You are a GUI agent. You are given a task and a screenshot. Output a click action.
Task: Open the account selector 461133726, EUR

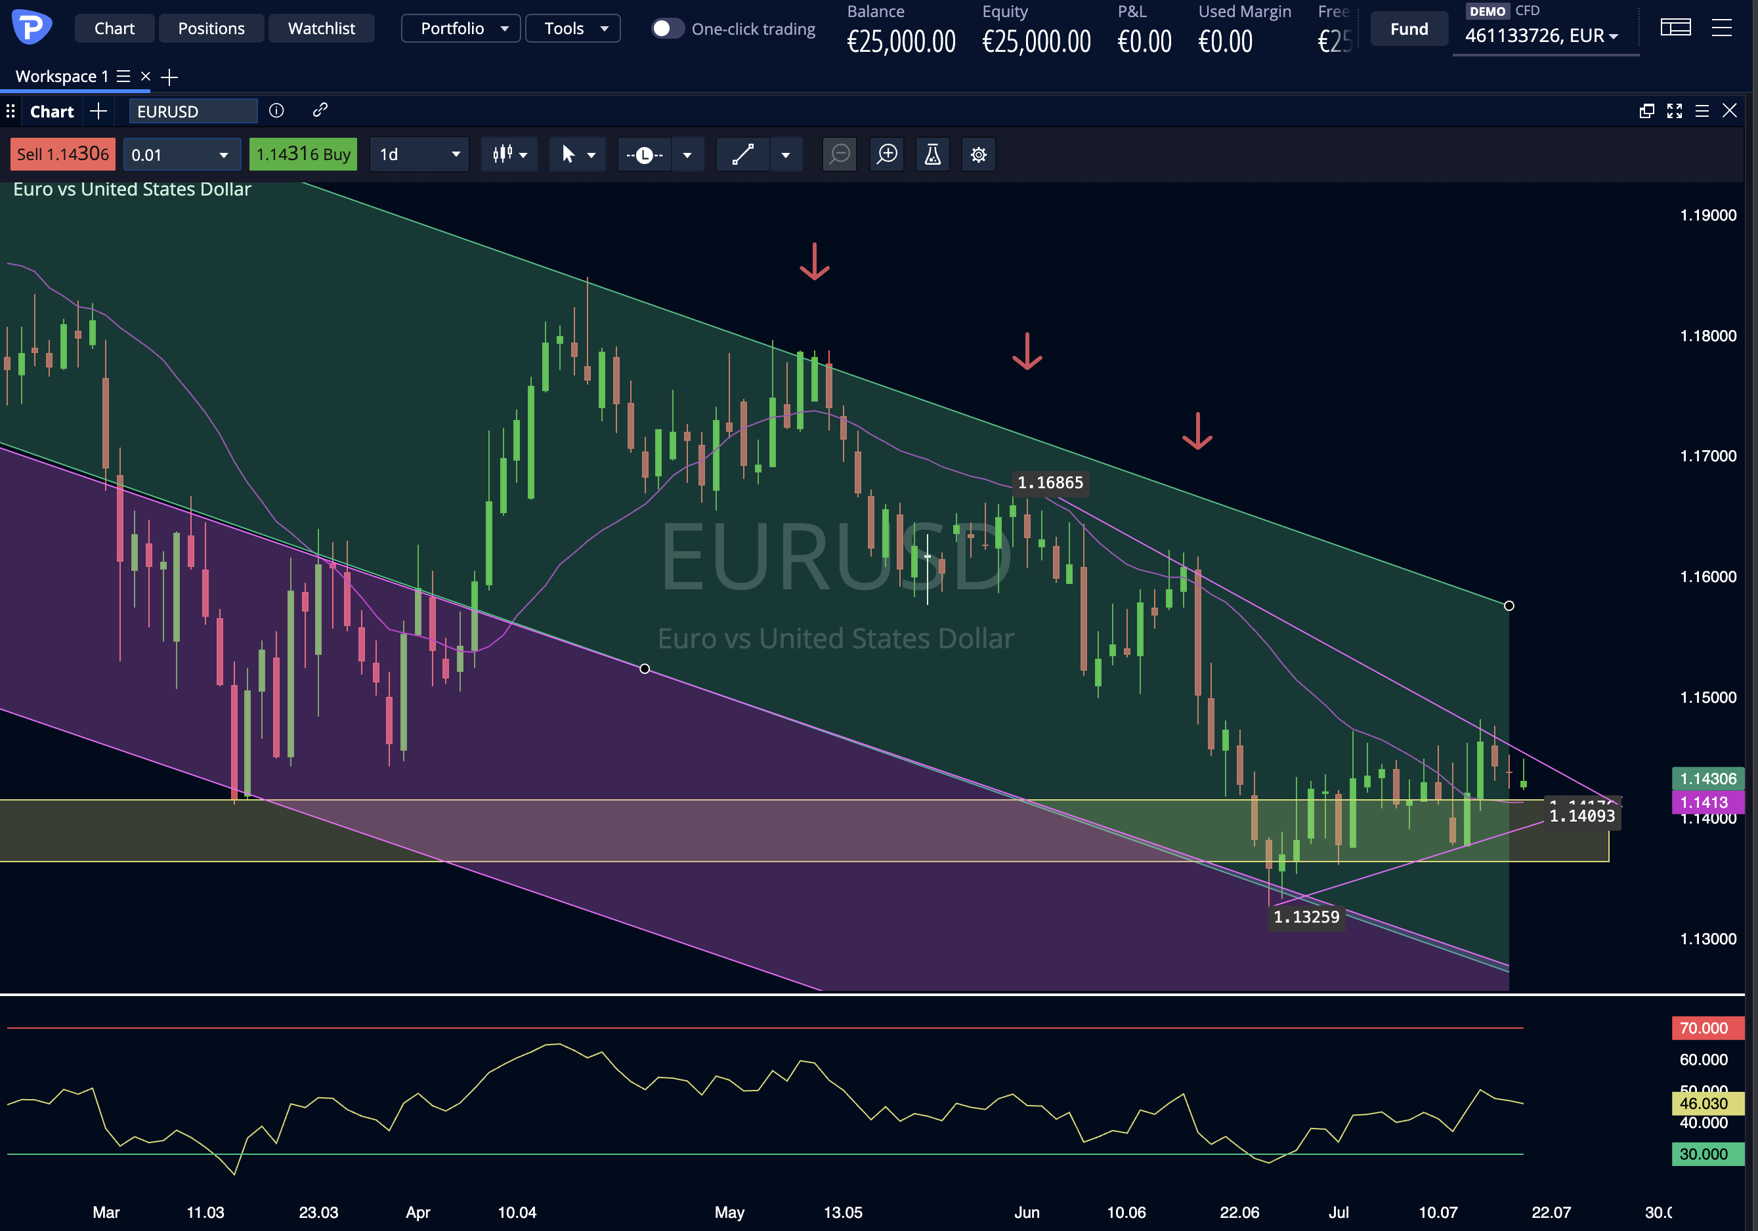[1541, 36]
